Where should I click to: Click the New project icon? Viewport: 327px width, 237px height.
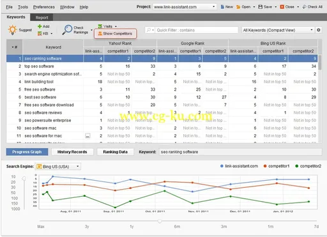tap(222, 7)
